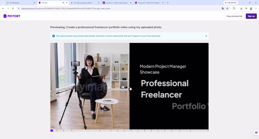Open the floating chat widget icon
Image resolution: width=259 pixels, height=139 pixels.
tap(256, 133)
